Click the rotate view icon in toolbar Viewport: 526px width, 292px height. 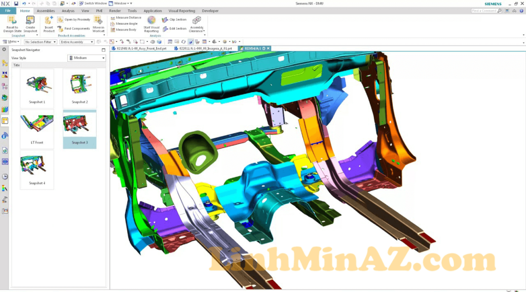pyautogui.click(x=183, y=42)
